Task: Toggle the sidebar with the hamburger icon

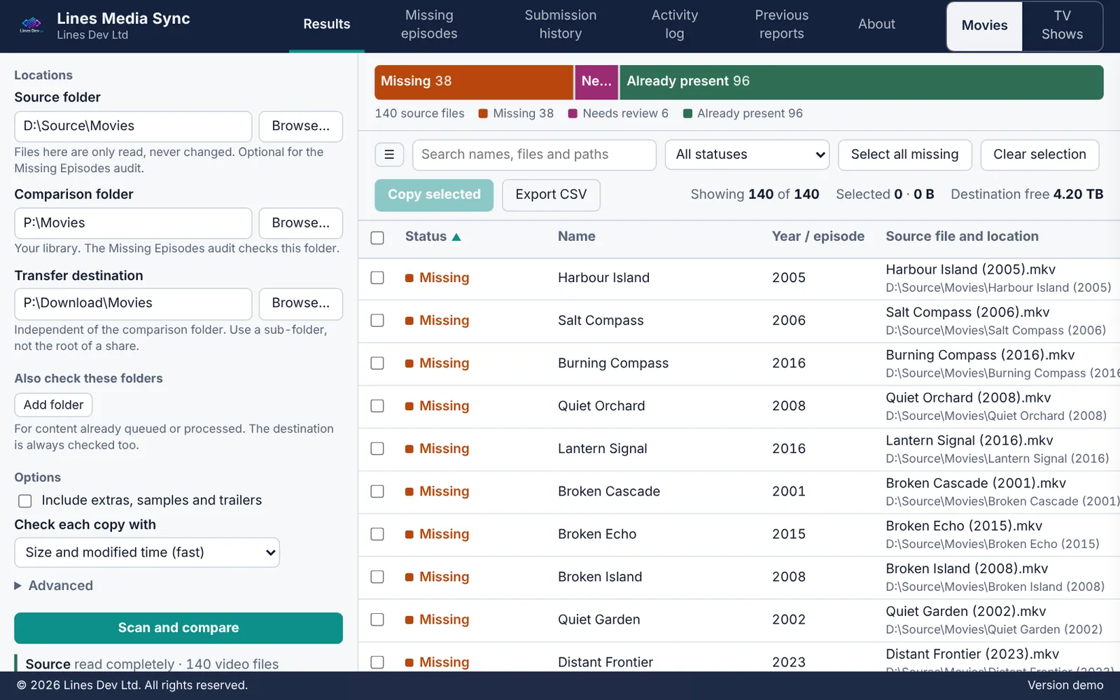Action: (x=389, y=155)
